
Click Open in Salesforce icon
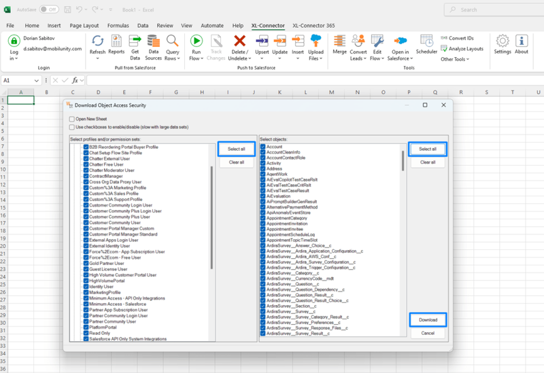tap(400, 41)
